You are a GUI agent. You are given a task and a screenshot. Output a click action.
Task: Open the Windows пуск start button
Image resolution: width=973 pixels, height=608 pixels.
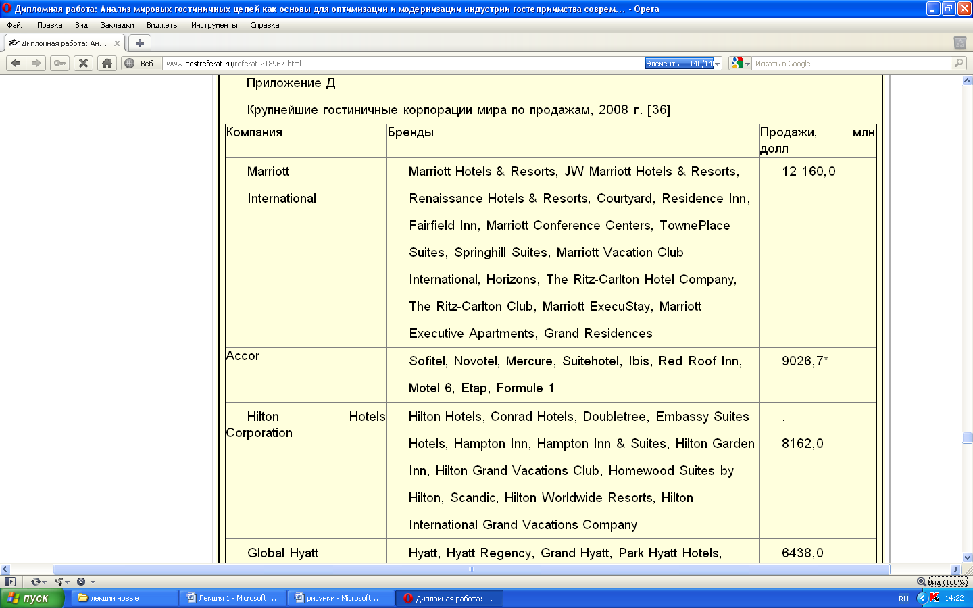(32, 598)
